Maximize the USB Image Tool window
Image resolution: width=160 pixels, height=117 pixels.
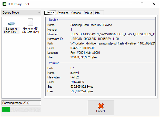[x=142, y=4]
